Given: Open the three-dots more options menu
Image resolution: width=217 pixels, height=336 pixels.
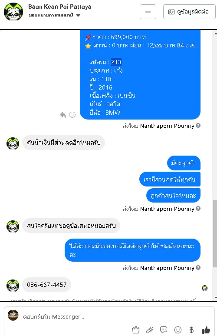Looking at the screenshot, I should tap(148, 12).
